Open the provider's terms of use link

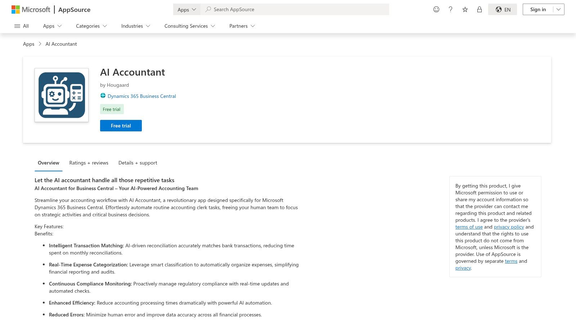[x=469, y=227]
